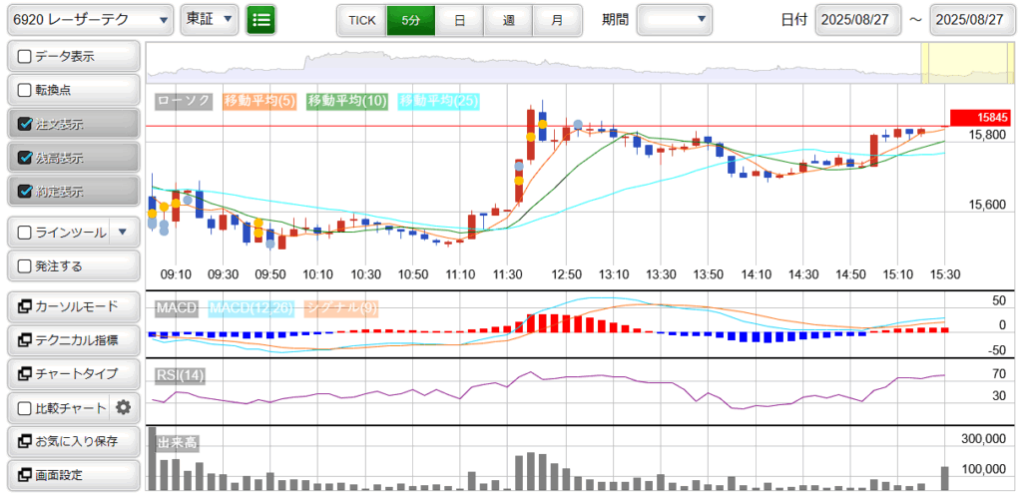This screenshot has width=1022, height=497.
Task: Click the 出来高 volume panel label
Action: (x=178, y=443)
